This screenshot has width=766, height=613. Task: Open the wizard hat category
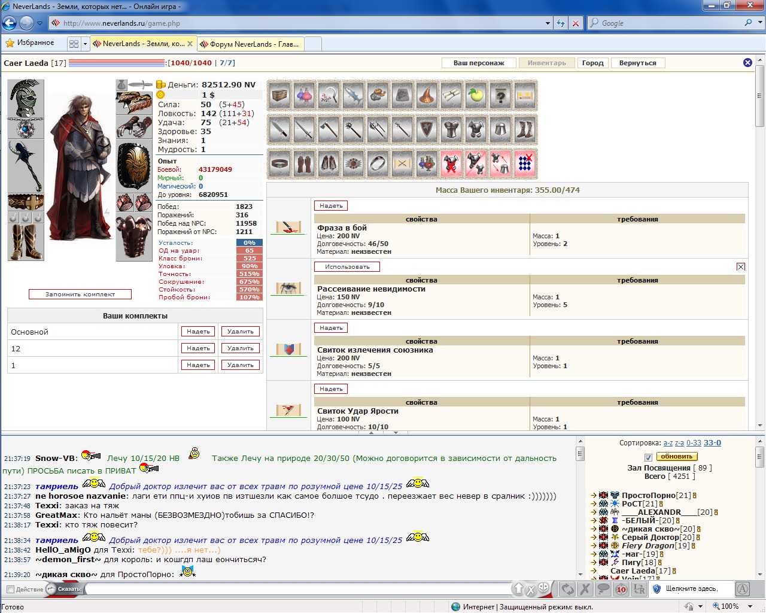[427, 96]
